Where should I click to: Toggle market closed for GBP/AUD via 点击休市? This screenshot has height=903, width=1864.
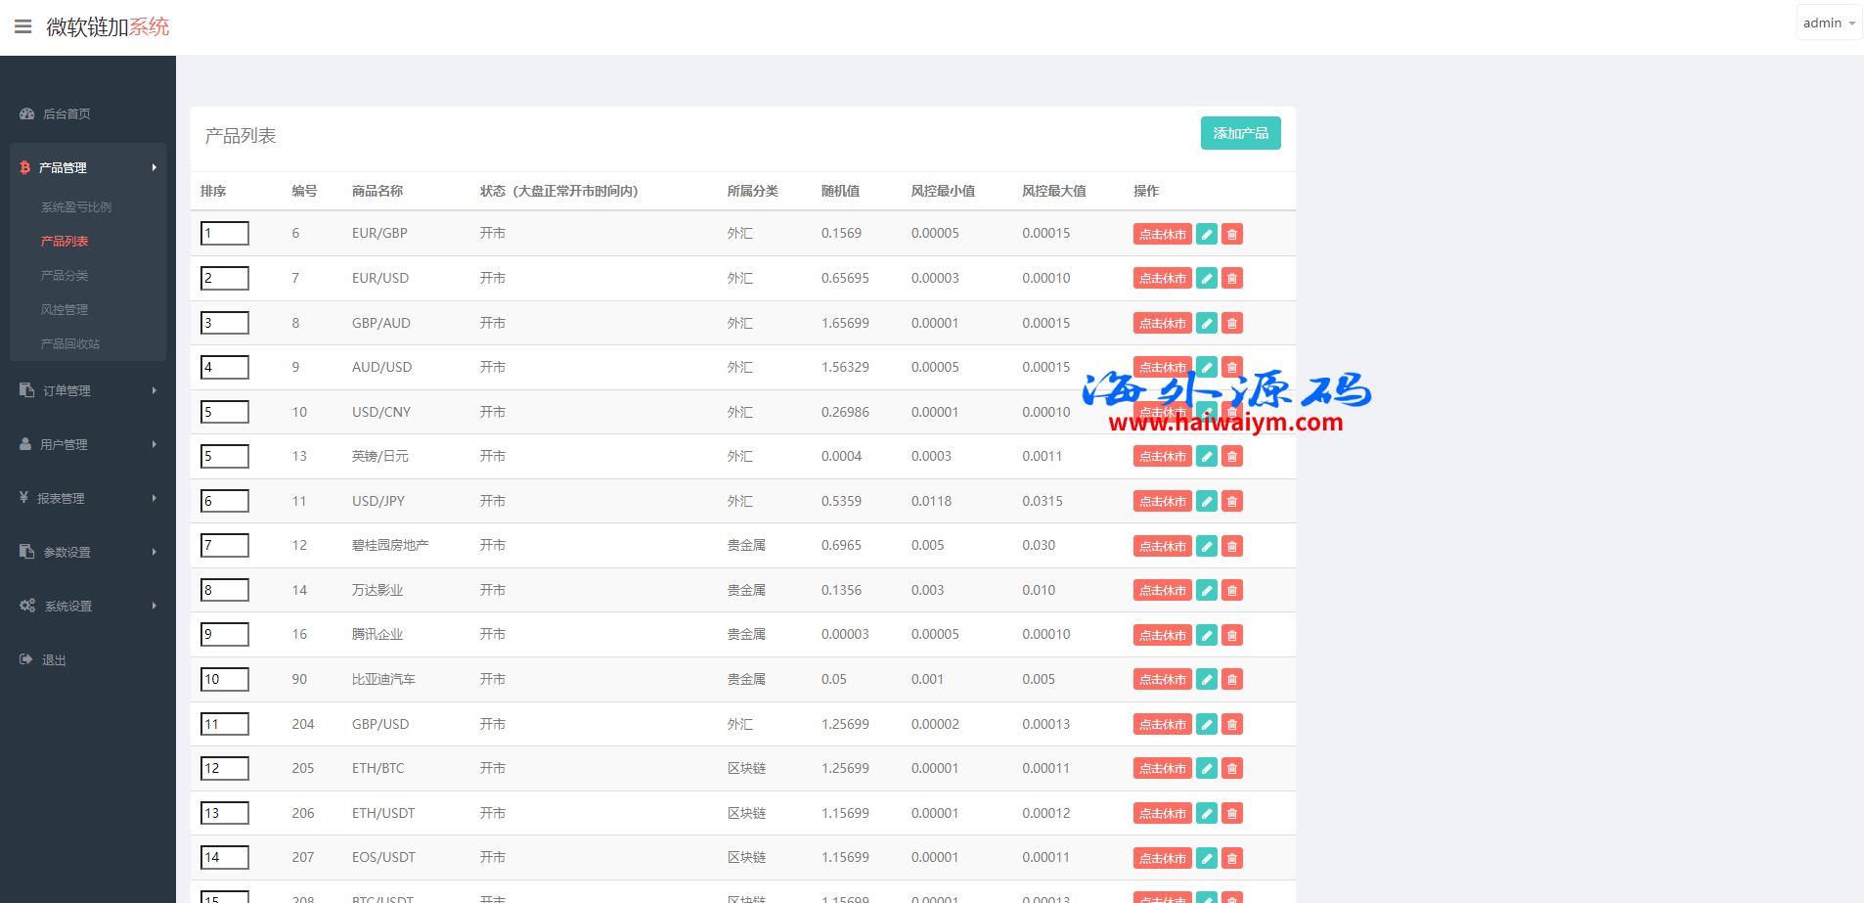tap(1162, 324)
